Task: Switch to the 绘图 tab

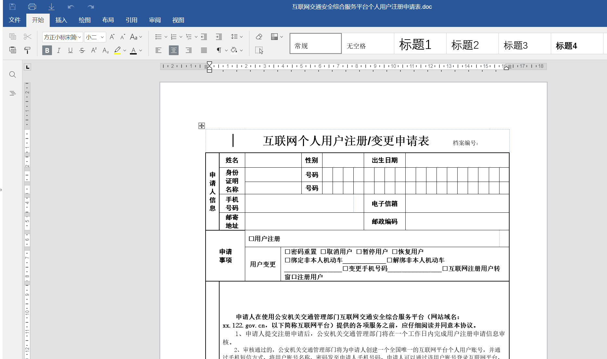Action: [x=84, y=20]
